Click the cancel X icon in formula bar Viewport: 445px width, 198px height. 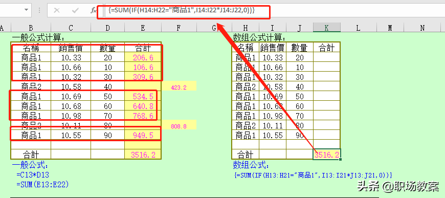point(57,11)
